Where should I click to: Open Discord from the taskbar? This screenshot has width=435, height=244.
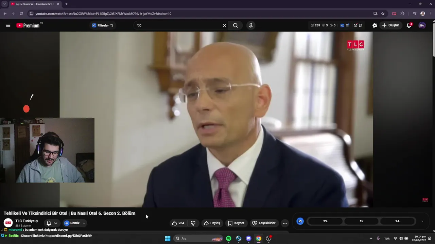click(x=248, y=239)
